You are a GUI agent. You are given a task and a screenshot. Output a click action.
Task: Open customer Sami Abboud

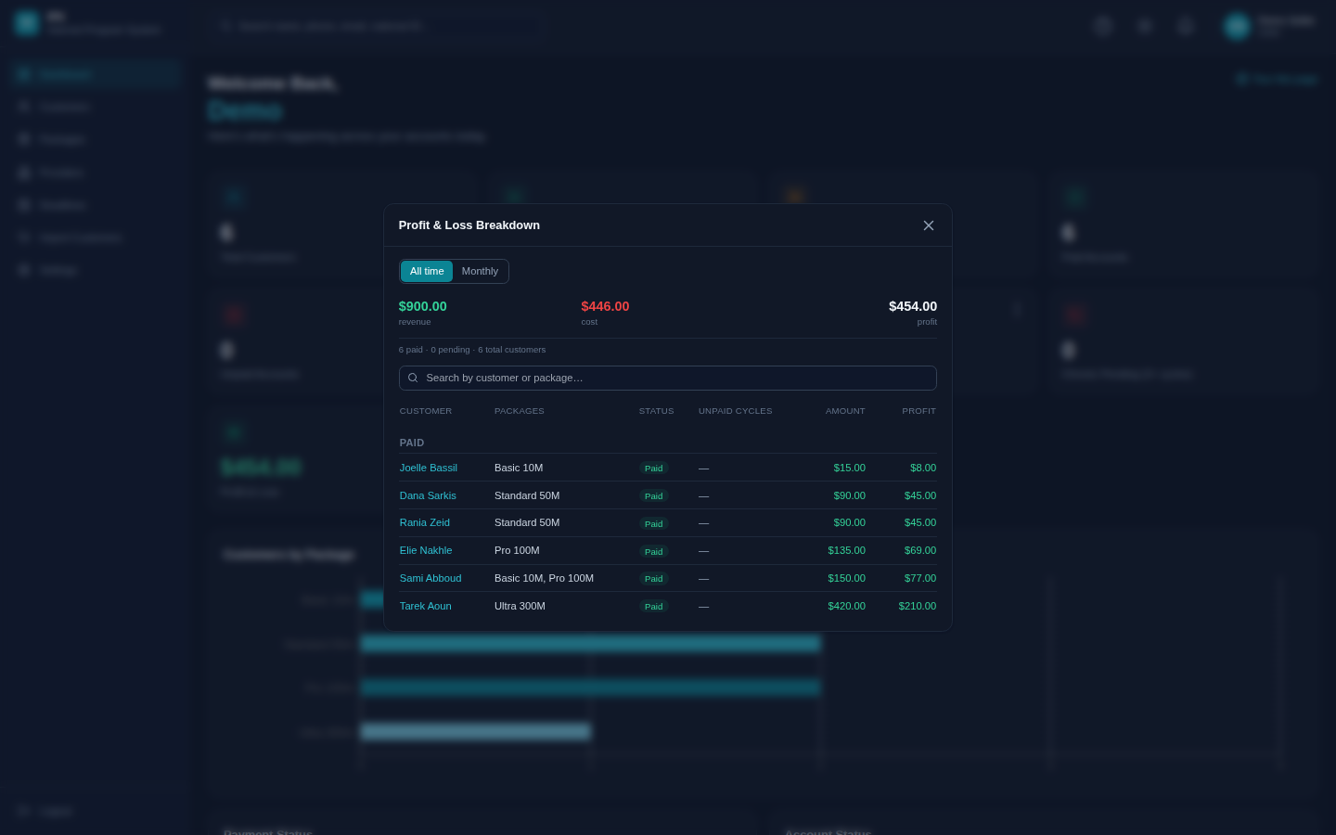(x=430, y=578)
